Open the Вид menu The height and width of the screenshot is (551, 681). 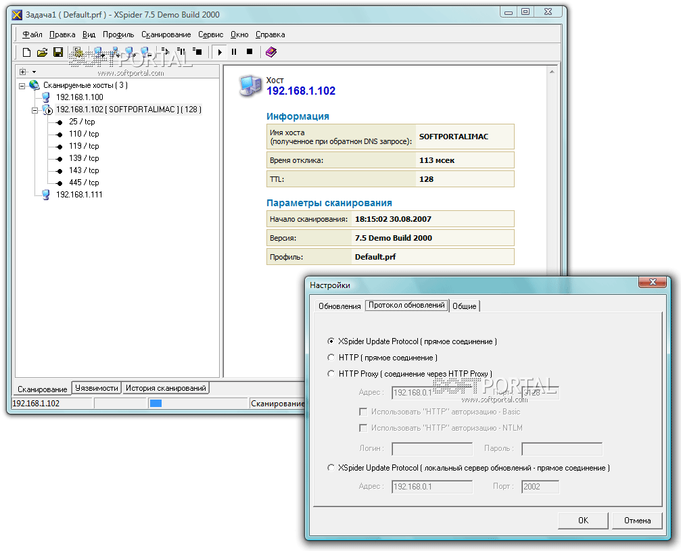pos(89,34)
